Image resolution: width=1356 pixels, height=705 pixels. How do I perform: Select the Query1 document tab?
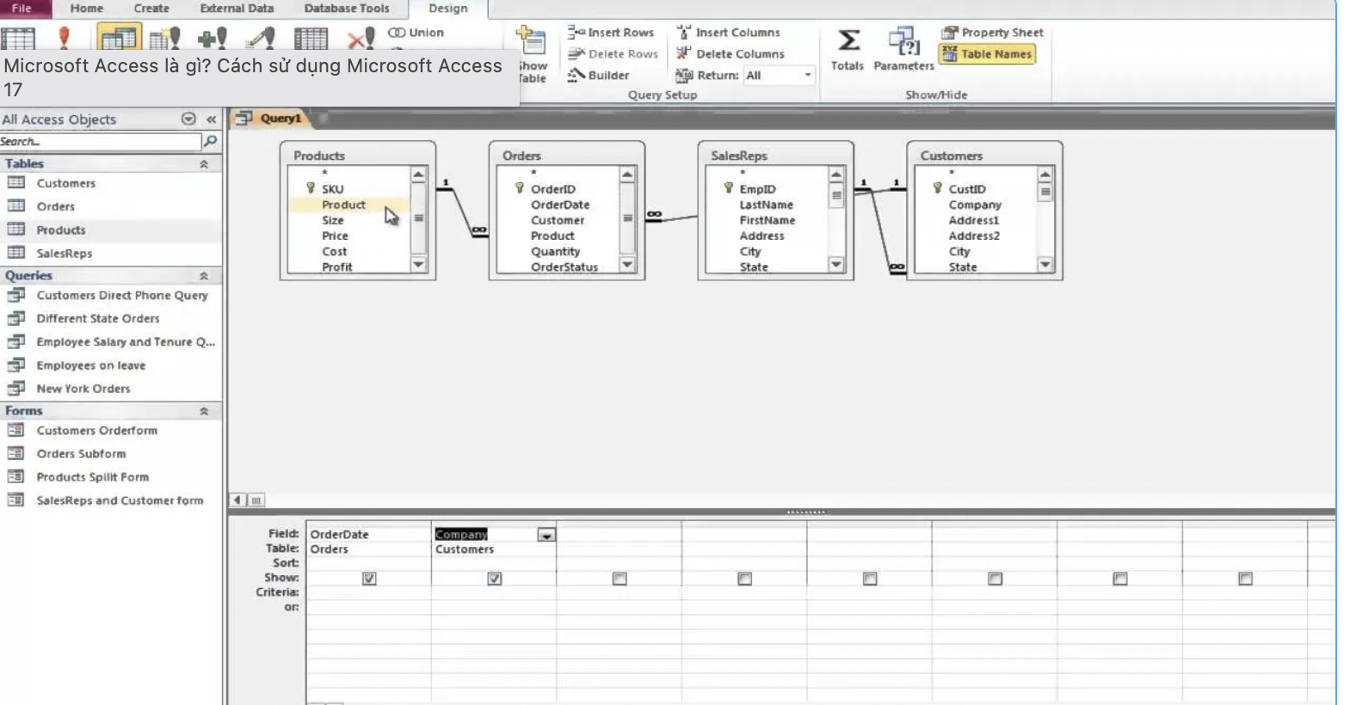270,119
